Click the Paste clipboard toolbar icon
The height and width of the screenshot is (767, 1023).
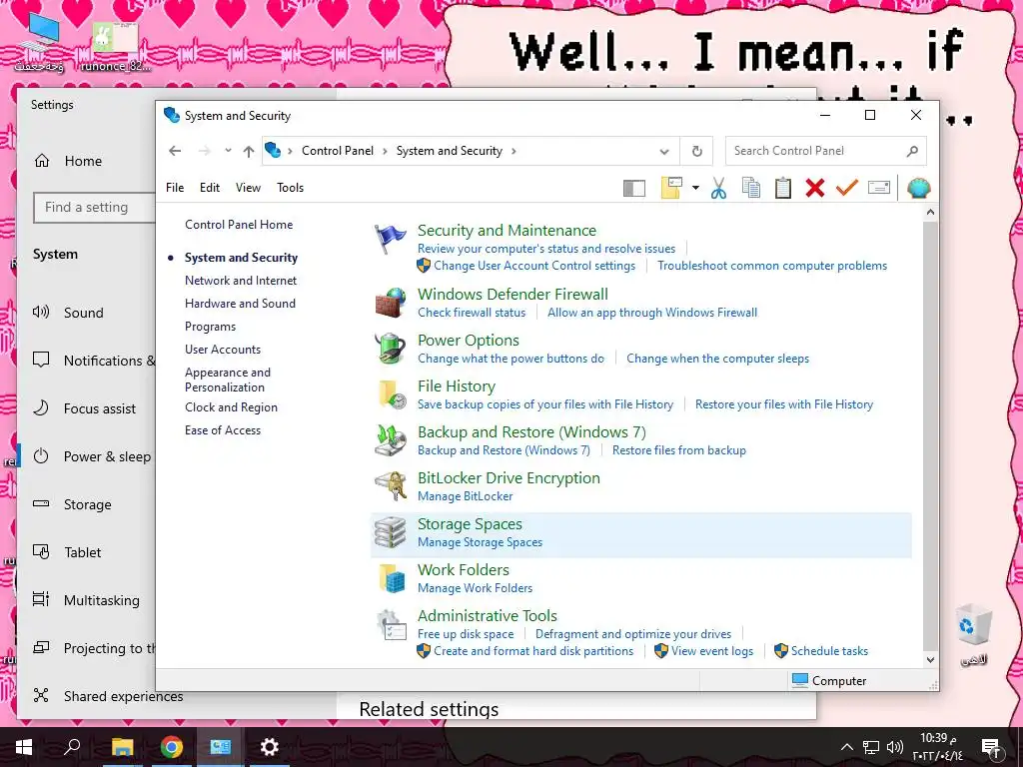click(783, 188)
